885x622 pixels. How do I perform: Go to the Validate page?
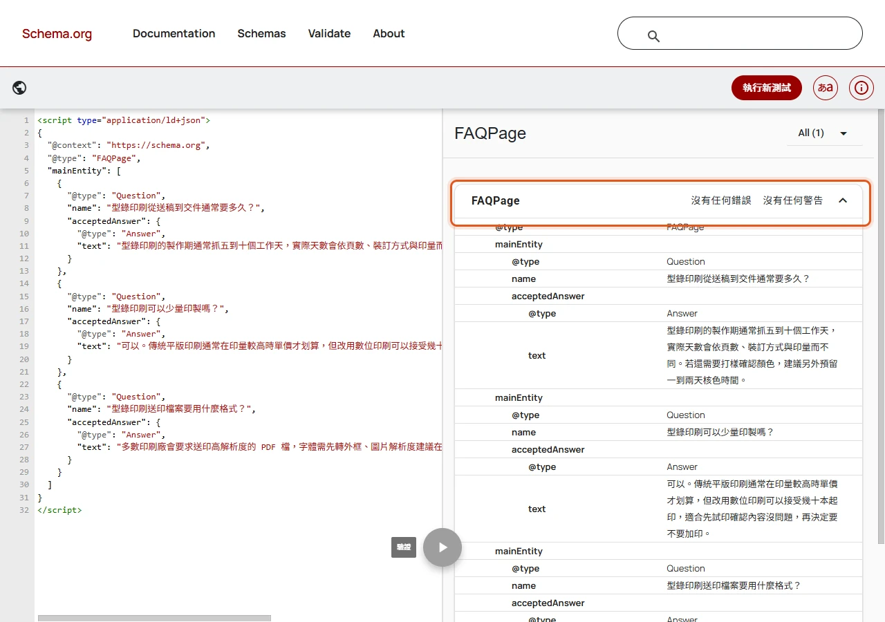[329, 33]
